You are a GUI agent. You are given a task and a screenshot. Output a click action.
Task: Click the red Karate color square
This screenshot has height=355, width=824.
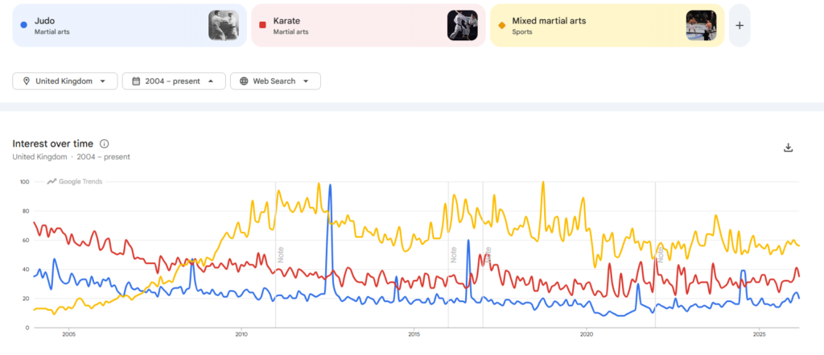[x=263, y=25]
